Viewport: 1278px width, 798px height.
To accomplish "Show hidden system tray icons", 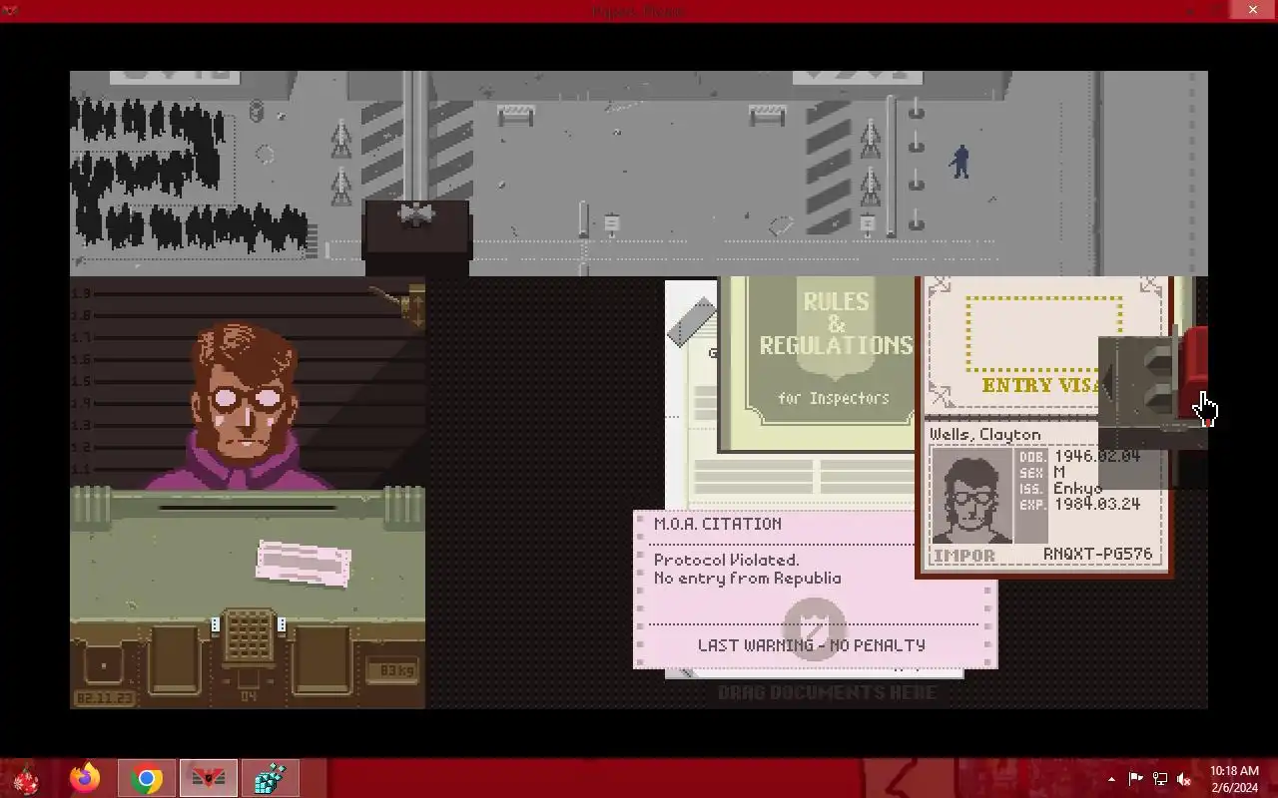I will tap(1111, 779).
